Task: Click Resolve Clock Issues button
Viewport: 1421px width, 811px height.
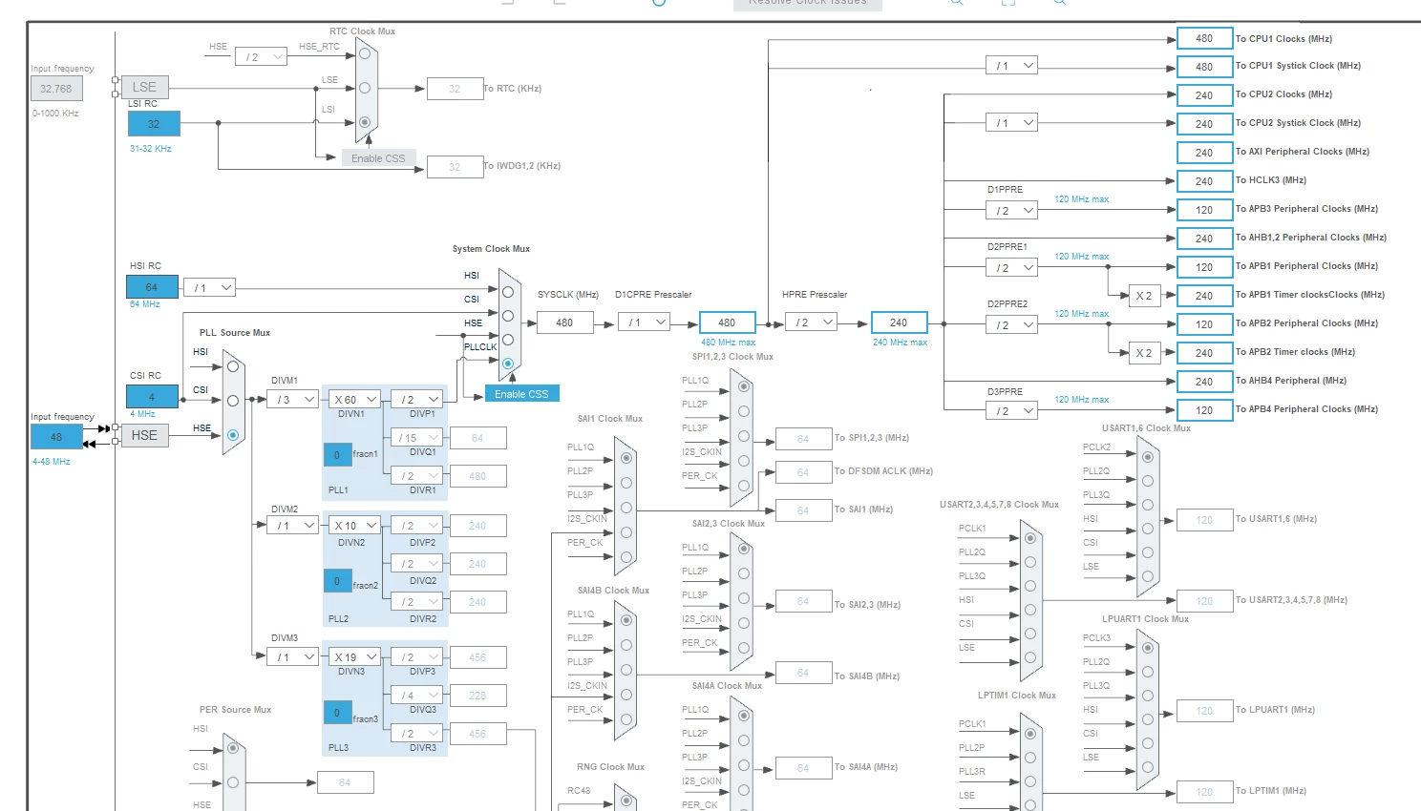Action: 808,4
